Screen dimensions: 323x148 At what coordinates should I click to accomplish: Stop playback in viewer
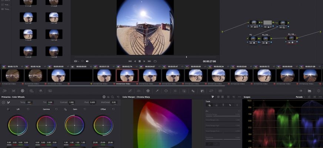tap(140, 61)
